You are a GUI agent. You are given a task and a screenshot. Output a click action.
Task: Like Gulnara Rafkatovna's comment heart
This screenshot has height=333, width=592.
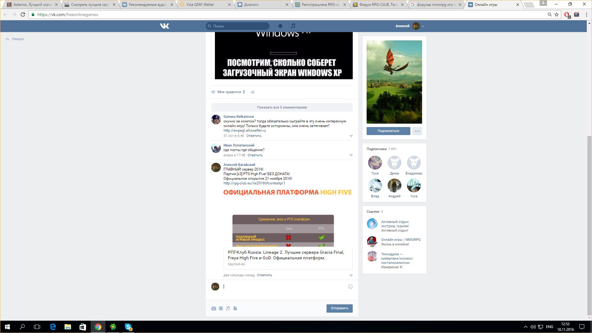[x=351, y=136]
